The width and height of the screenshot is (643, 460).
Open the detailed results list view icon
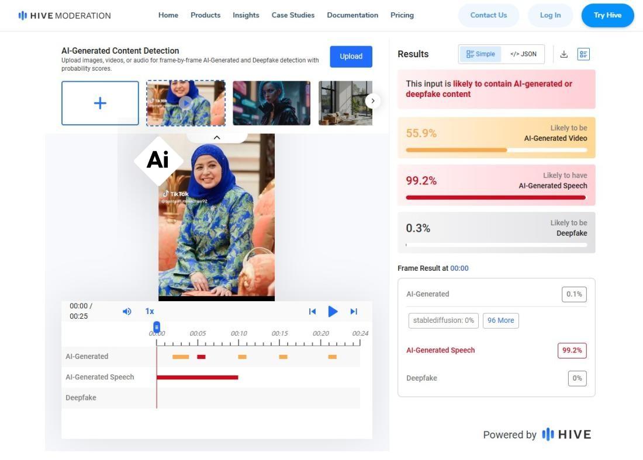(x=583, y=54)
